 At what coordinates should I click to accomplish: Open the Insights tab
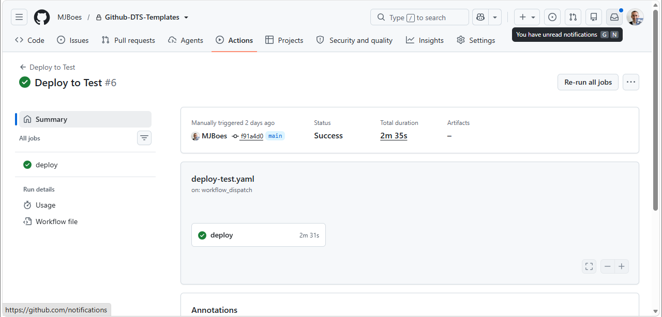[x=425, y=40]
